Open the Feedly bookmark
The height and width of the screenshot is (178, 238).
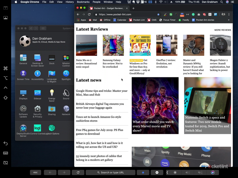tap(184, 20)
